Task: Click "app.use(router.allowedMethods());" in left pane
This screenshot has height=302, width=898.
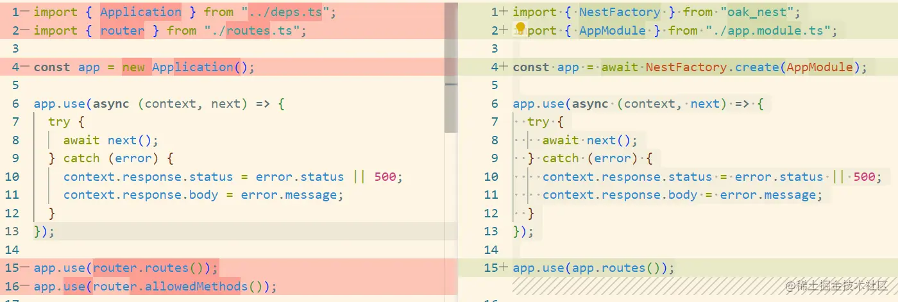Action: [155, 286]
